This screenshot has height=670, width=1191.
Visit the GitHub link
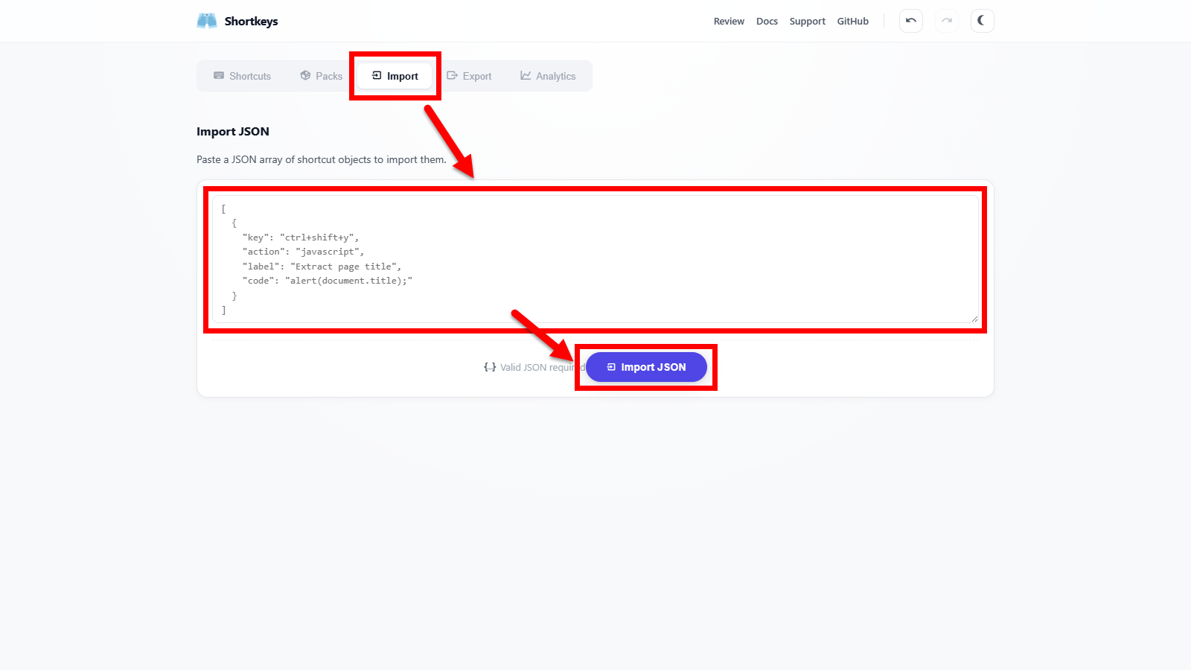pos(852,22)
